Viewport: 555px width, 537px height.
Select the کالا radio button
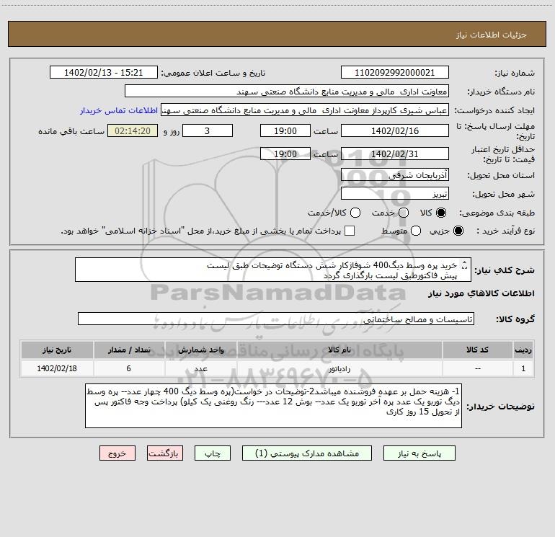pyautogui.click(x=441, y=213)
